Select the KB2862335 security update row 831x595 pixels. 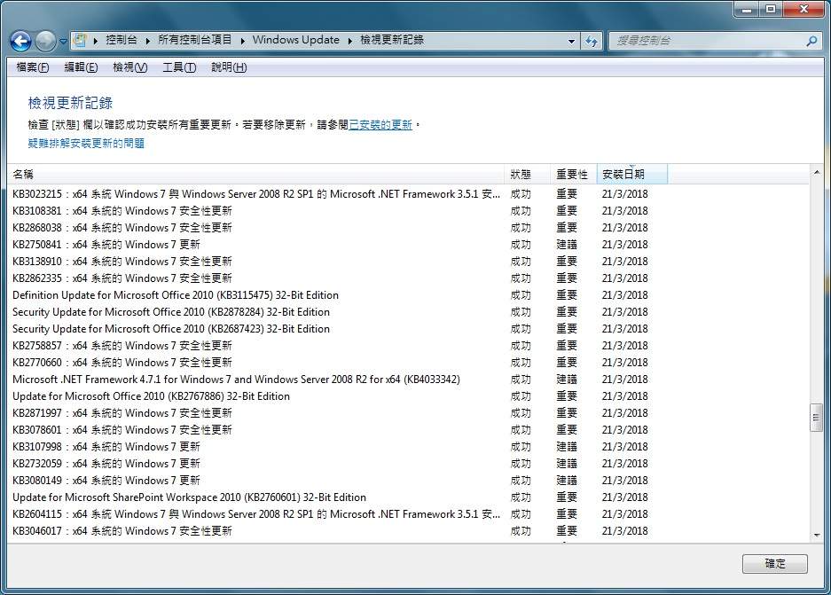point(408,278)
